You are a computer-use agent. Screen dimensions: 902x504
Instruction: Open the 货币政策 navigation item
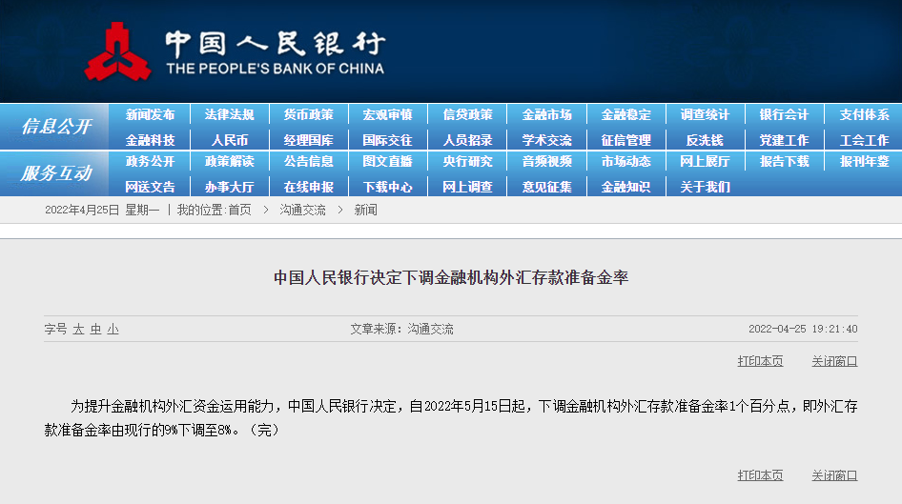308,114
